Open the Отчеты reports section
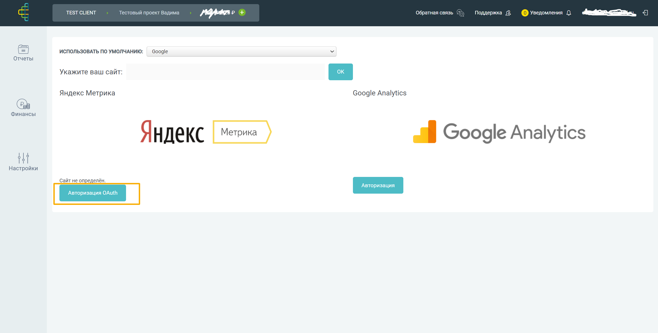The image size is (658, 333). [x=23, y=53]
